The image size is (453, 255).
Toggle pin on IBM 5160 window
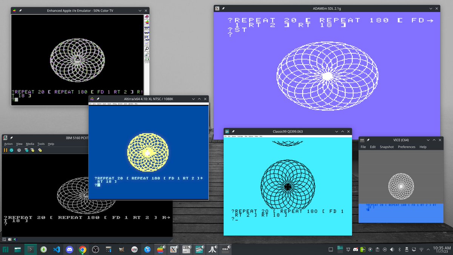(11, 138)
